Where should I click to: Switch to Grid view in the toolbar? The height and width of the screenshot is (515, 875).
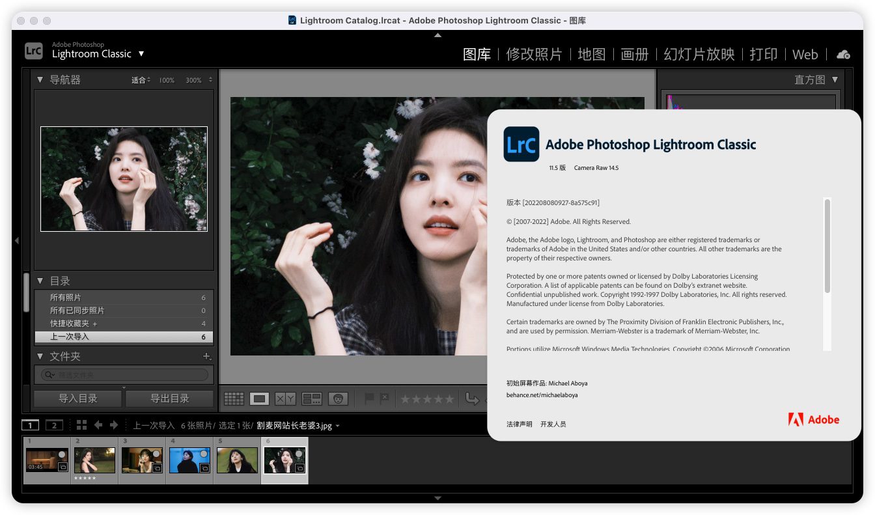coord(234,398)
